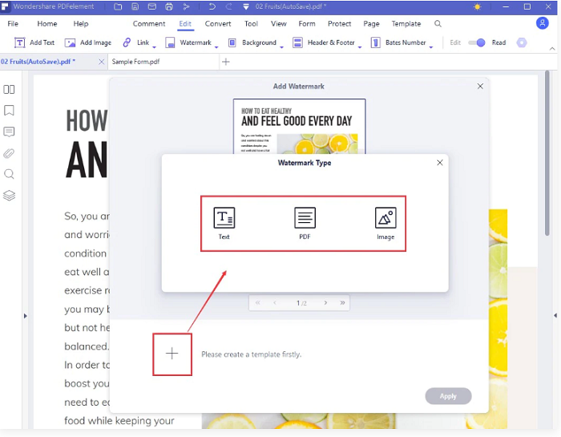Open the comments panel icon
Image resolution: width=561 pixels, height=437 pixels.
click(x=9, y=132)
